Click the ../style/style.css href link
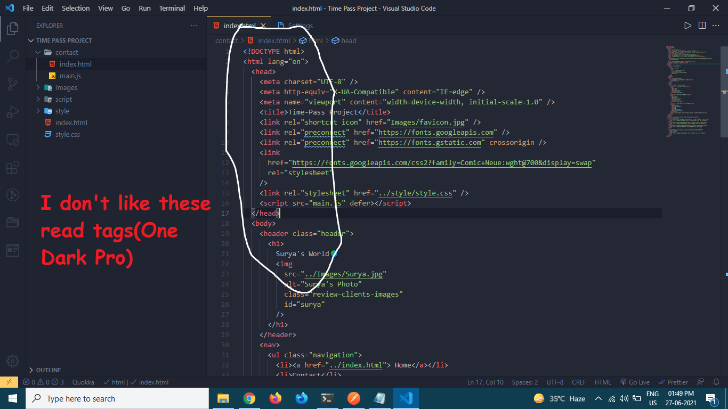The width and height of the screenshot is (728, 409). tap(415, 193)
